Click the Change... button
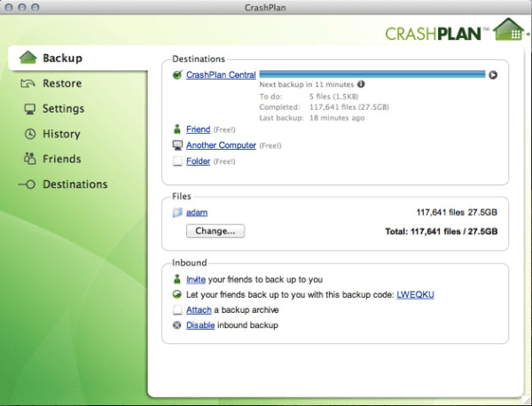532x406 pixels. coord(215,230)
